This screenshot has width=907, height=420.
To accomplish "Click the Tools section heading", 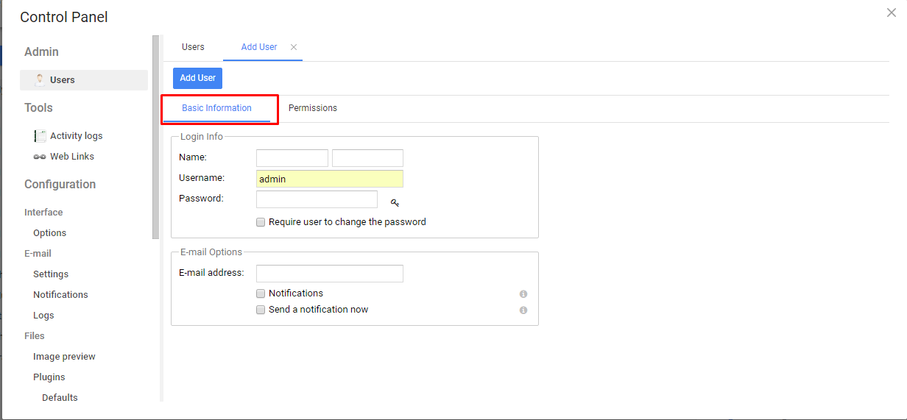I will click(38, 108).
